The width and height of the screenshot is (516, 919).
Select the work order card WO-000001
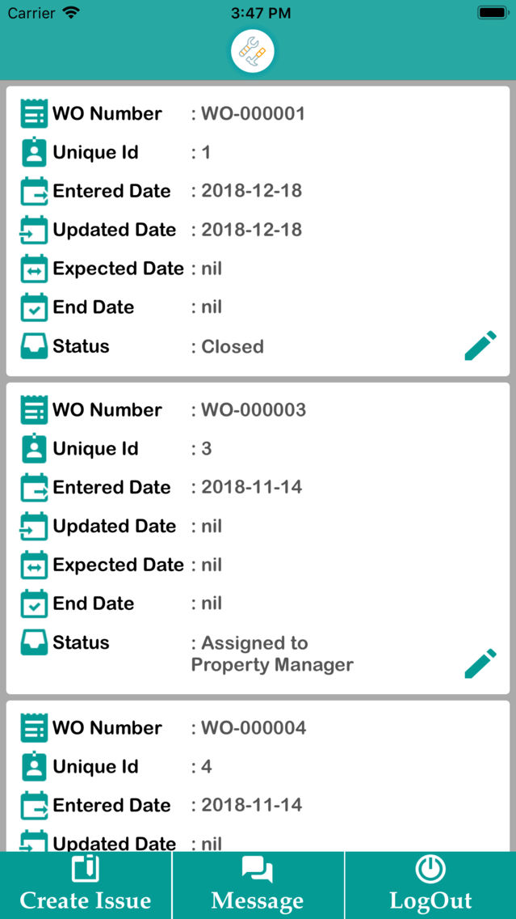[258, 229]
